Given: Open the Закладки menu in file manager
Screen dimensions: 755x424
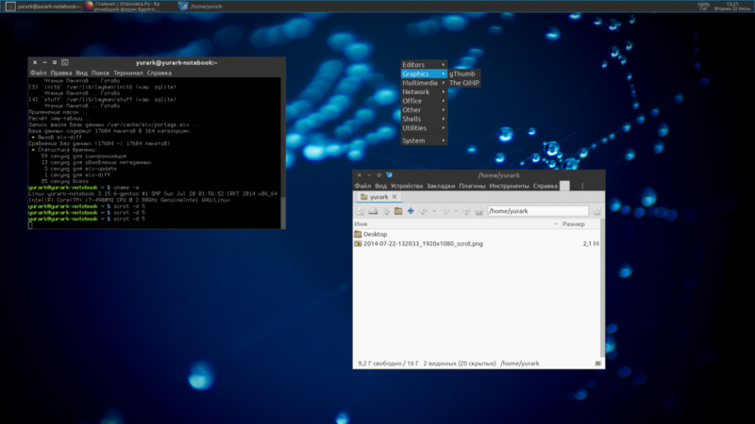Looking at the screenshot, I should tap(441, 186).
